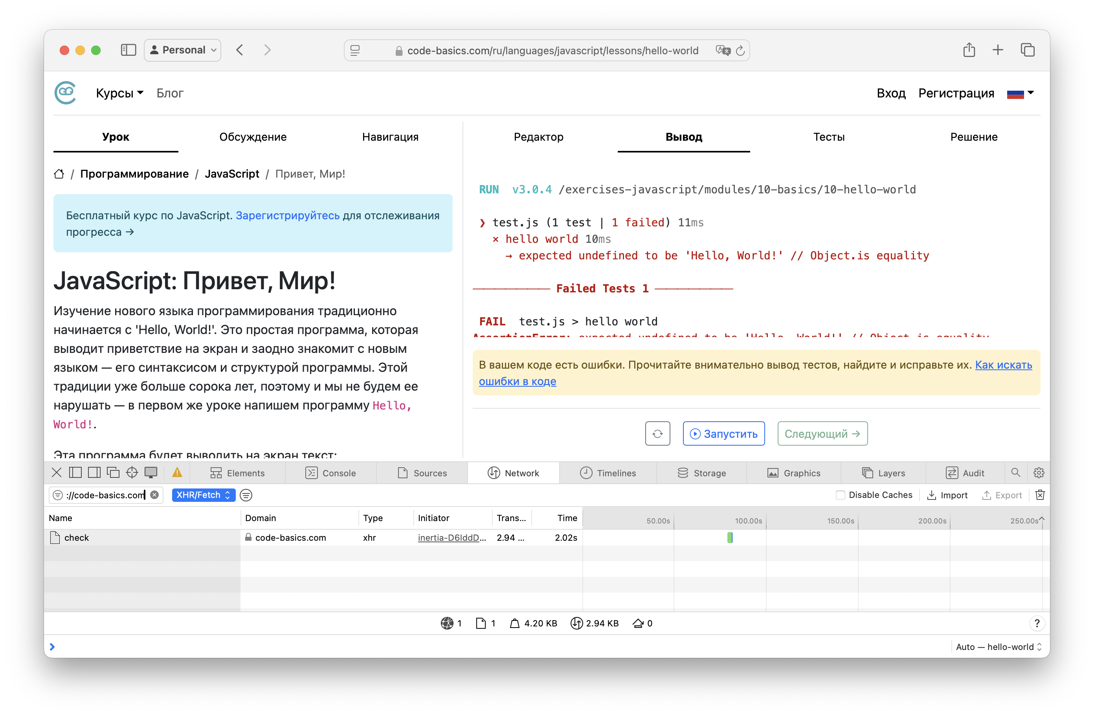The image size is (1094, 716).
Task: Switch to the Тесты tab
Action: (829, 137)
